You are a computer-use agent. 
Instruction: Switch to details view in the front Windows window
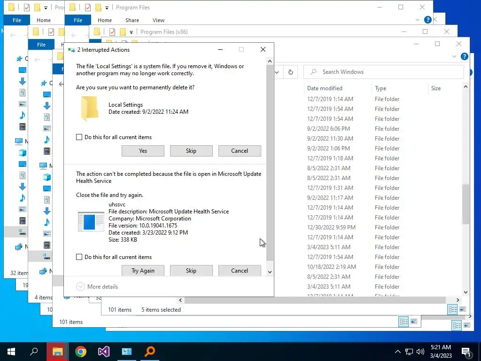[x=452, y=309]
